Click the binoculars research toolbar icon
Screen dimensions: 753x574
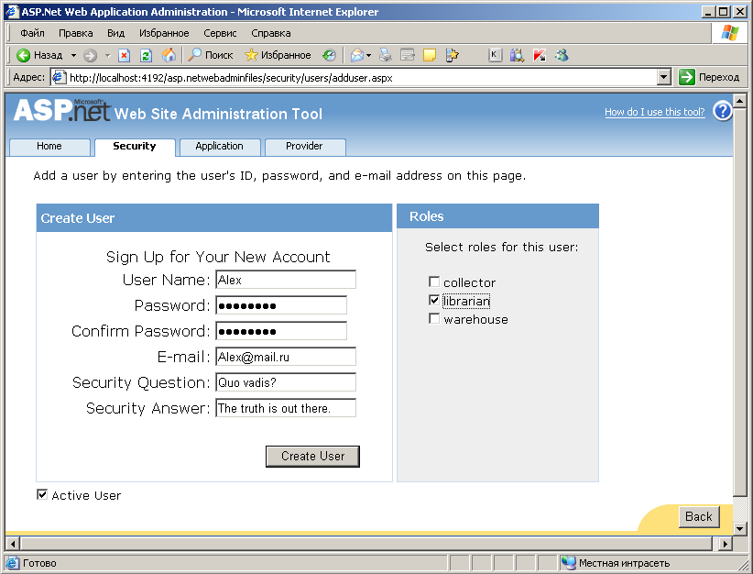point(518,55)
